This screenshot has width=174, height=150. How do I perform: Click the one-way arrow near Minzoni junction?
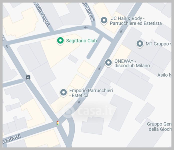coord(86,27)
